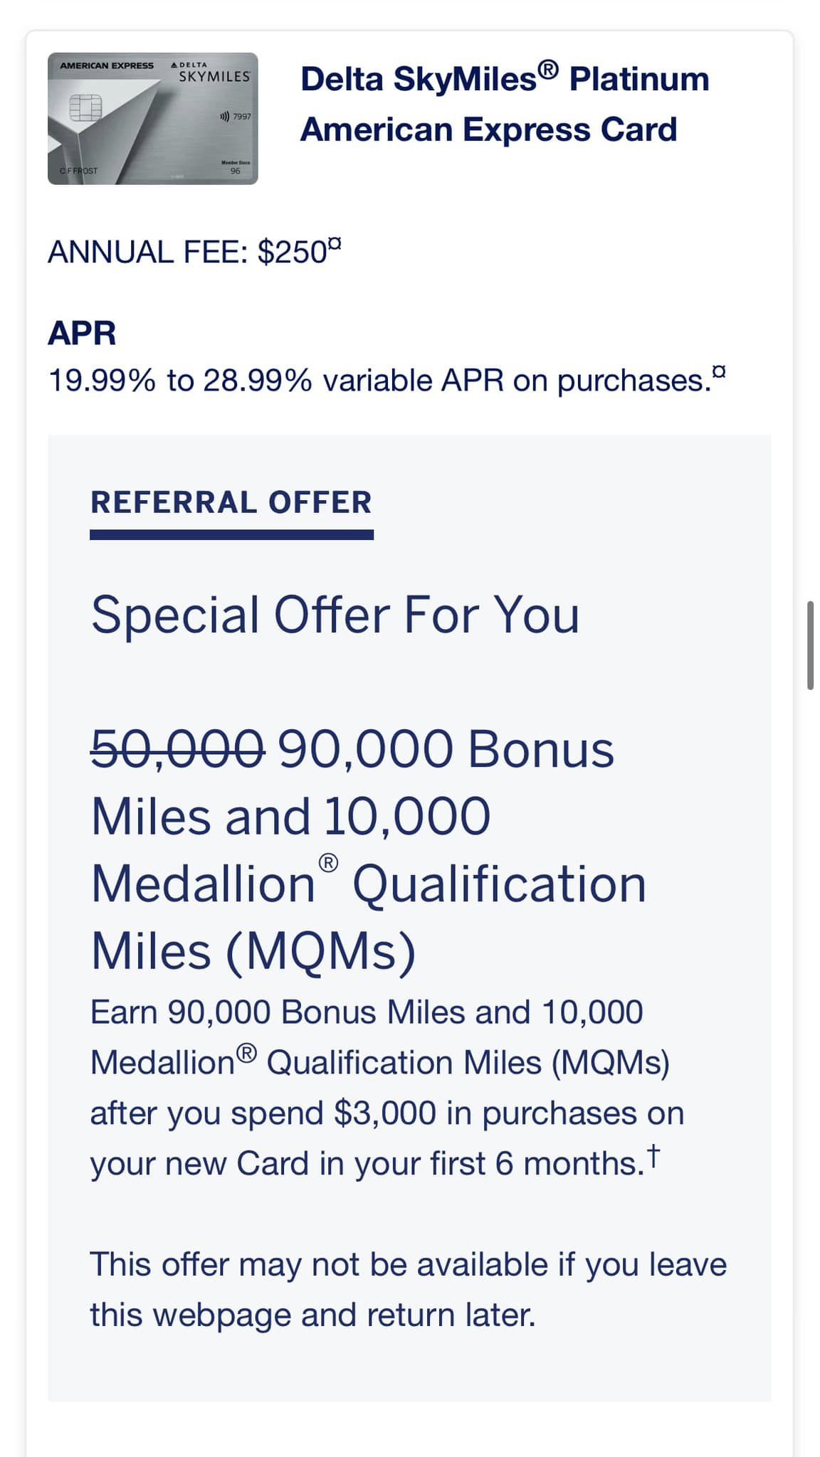Click the Delta SkyMiles logo on card
This screenshot has height=1457, width=820.
pos(212,73)
